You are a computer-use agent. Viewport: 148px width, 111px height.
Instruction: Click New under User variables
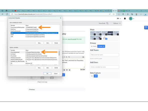point(39,43)
